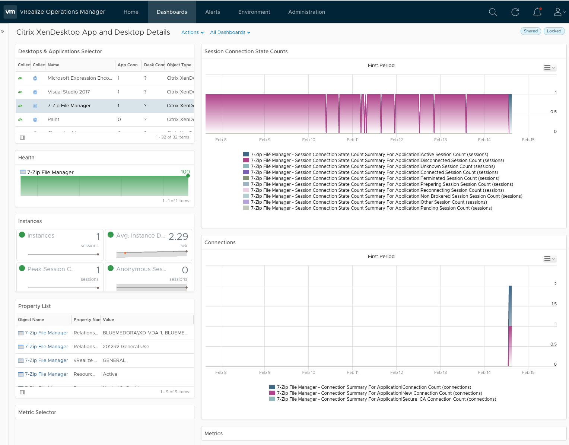Click object icon in GENERAL property row
569x445 pixels.
coord(21,360)
